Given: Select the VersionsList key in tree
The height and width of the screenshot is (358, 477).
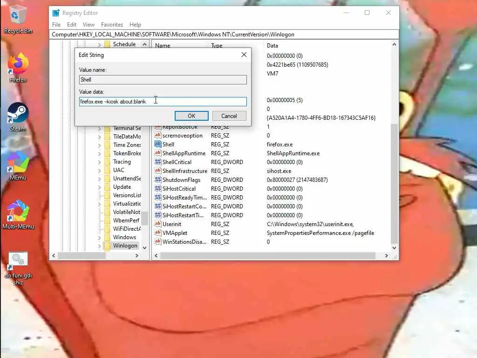Looking at the screenshot, I should coord(127,195).
